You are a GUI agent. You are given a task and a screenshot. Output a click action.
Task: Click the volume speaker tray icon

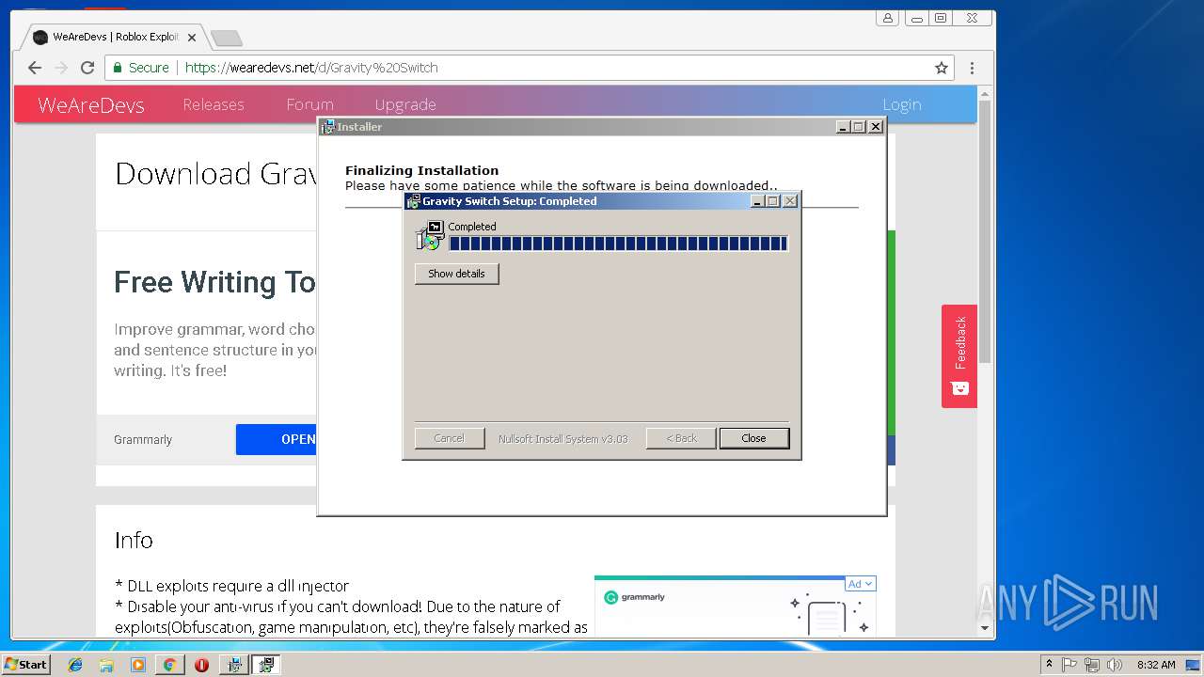coord(1115,665)
